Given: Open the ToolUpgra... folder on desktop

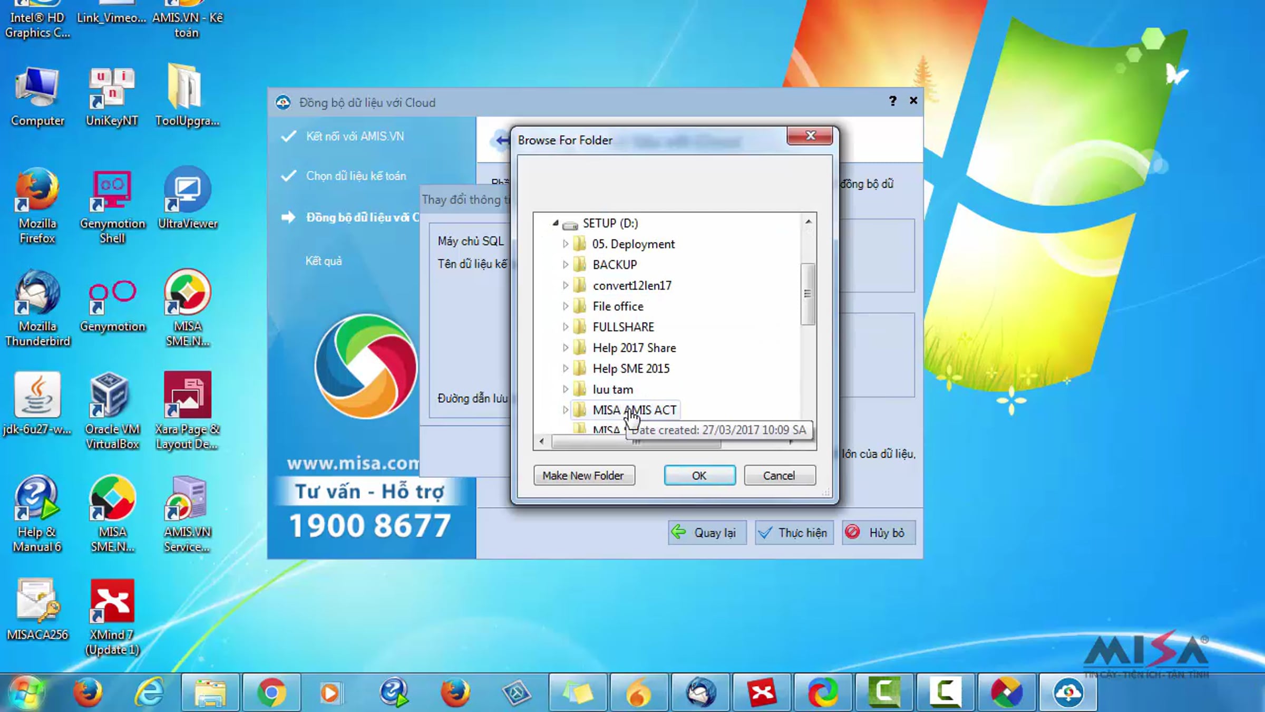Looking at the screenshot, I should (187, 97).
